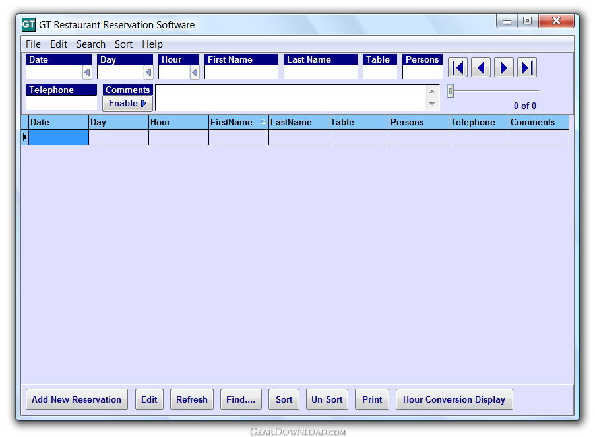595x437 pixels.
Task: Open Hour Conversion Display
Action: (x=454, y=399)
